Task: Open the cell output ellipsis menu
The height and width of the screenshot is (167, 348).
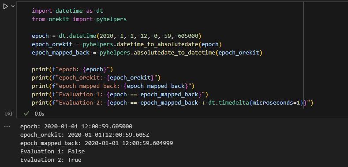Action: [7, 127]
